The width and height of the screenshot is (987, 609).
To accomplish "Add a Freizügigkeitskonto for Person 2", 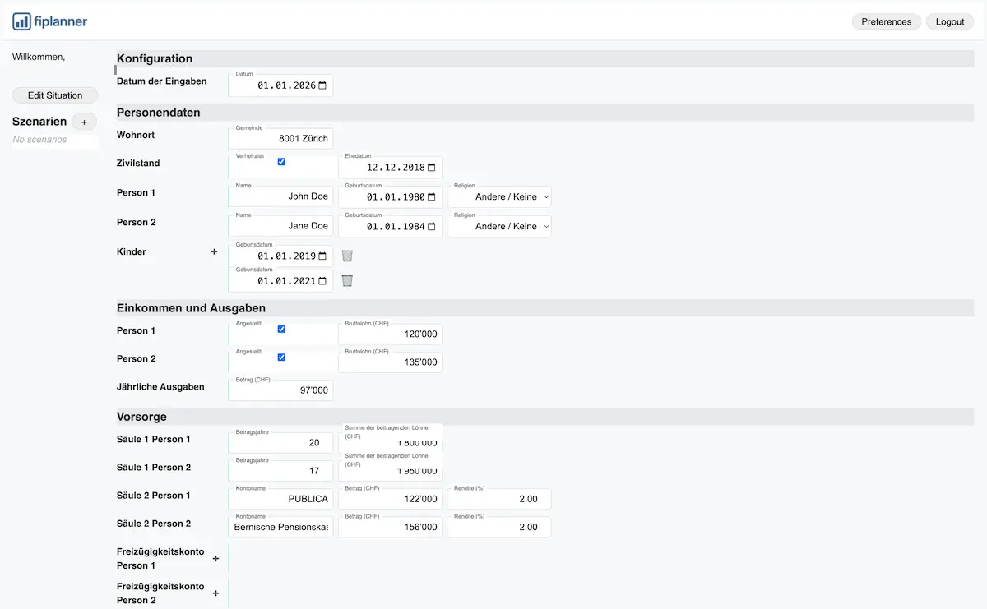I will (x=215, y=593).
